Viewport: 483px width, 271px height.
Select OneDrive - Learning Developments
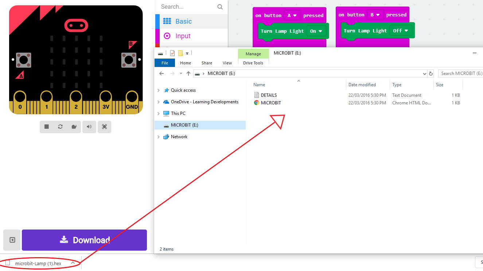click(204, 102)
